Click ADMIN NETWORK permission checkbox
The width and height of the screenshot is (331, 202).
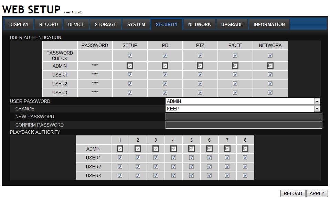(x=270, y=66)
